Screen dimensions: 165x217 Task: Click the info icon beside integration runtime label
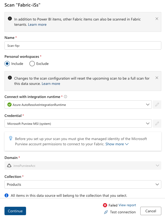(x=66, y=97)
